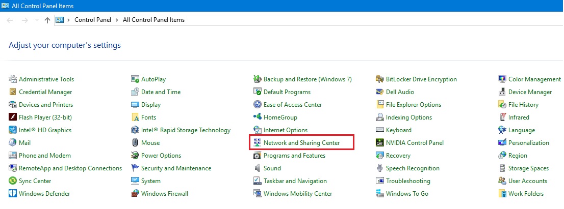Click the Up arrow navigation button

(47, 20)
